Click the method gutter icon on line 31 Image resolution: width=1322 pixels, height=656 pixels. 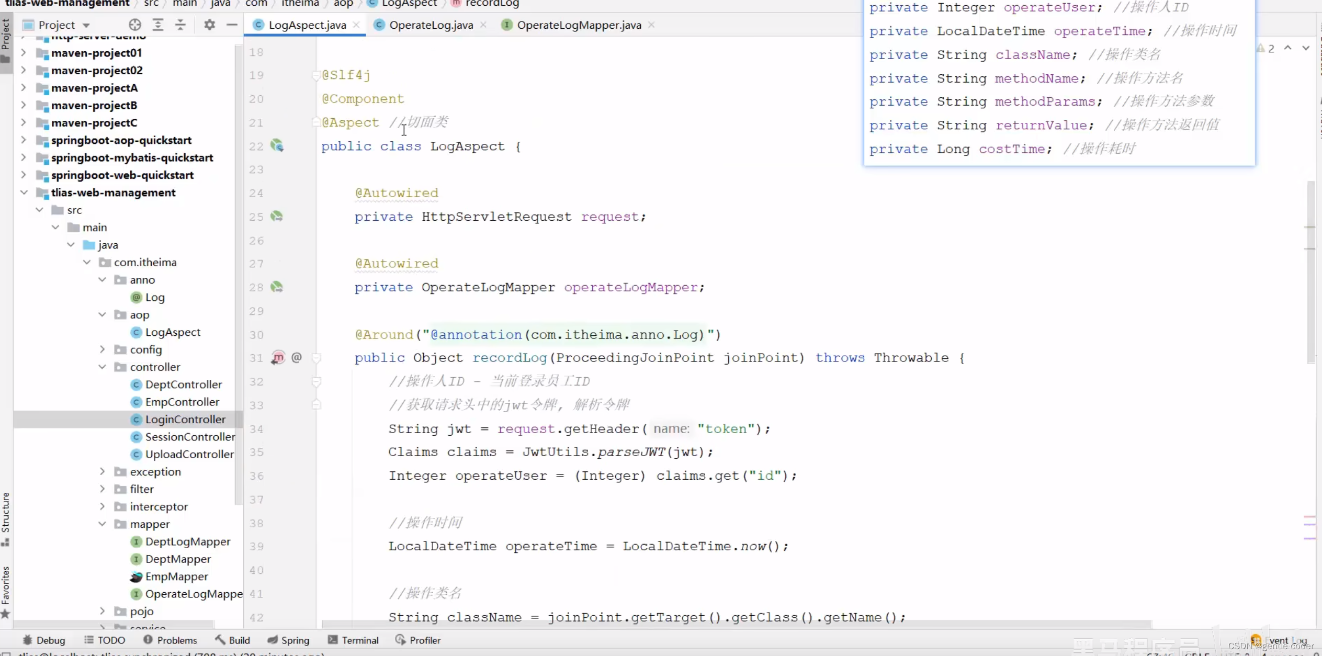pyautogui.click(x=278, y=357)
